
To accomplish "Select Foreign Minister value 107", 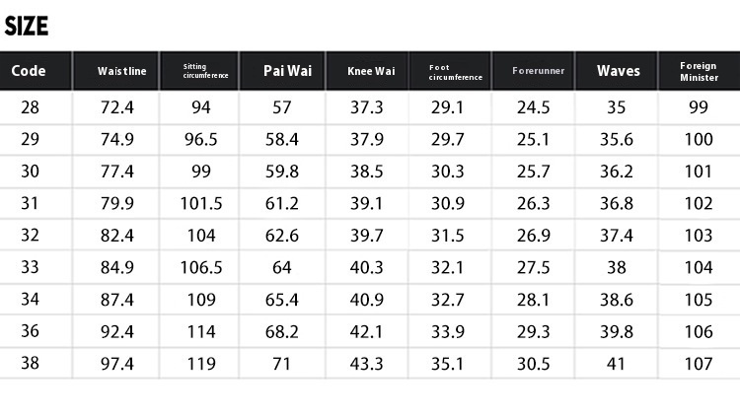I will tap(699, 364).
